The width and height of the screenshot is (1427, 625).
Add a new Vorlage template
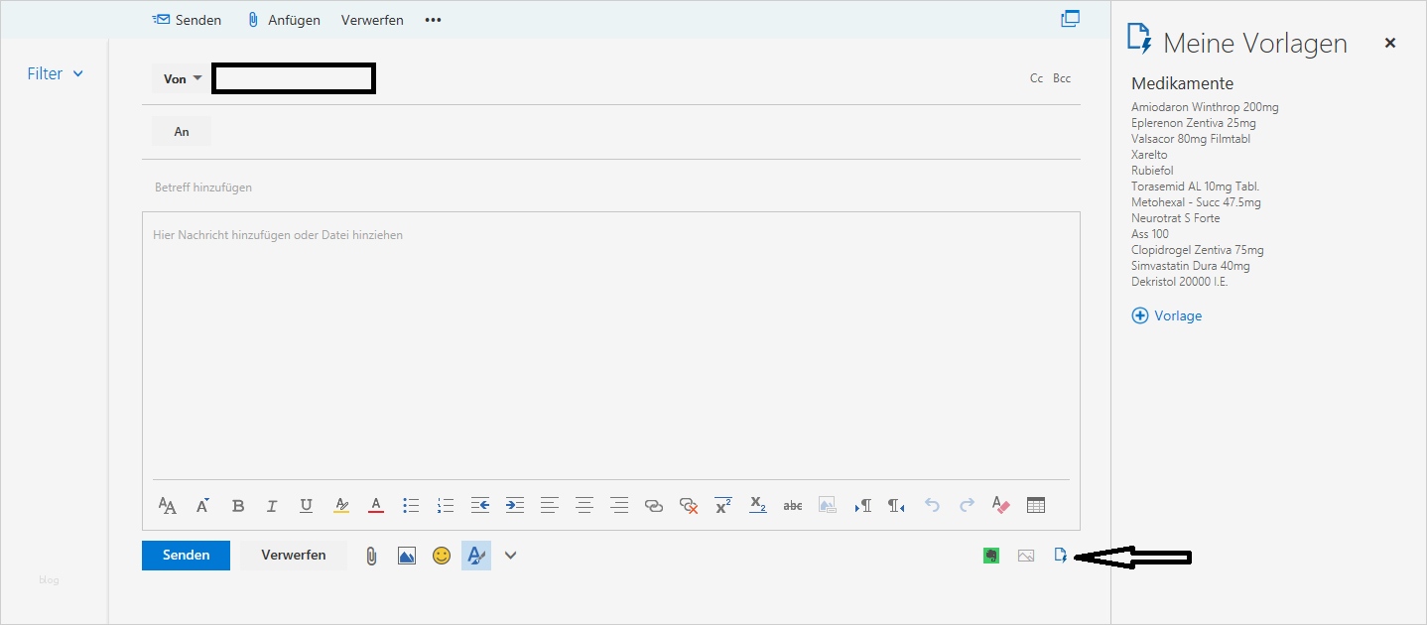(1167, 315)
